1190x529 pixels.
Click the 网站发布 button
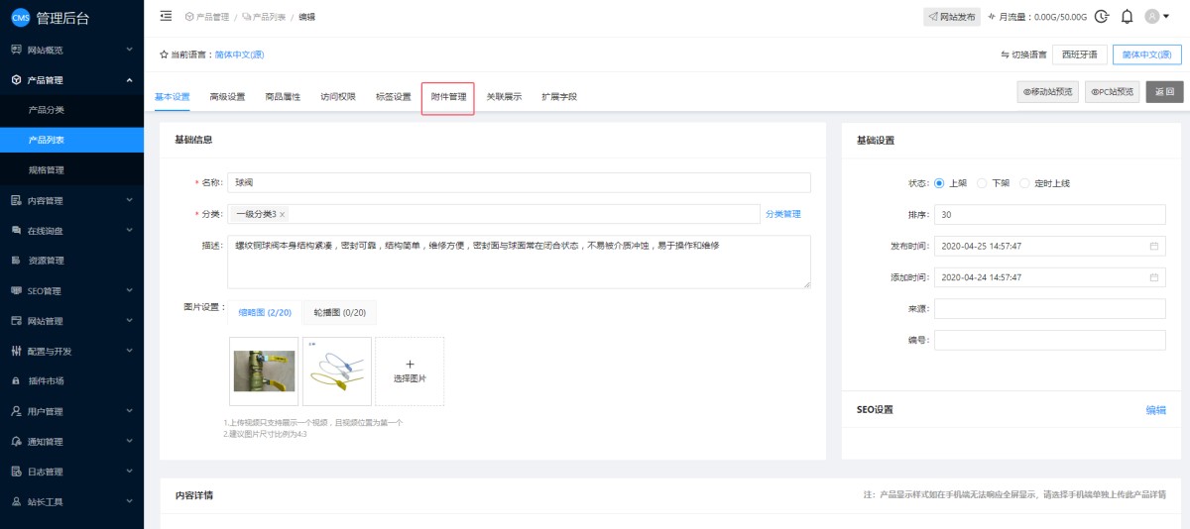tap(951, 17)
